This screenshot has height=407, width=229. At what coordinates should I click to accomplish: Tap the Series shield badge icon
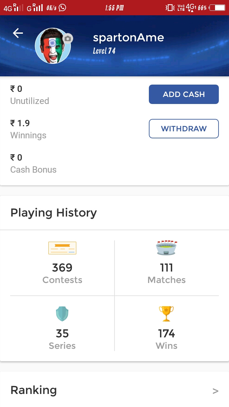62,314
